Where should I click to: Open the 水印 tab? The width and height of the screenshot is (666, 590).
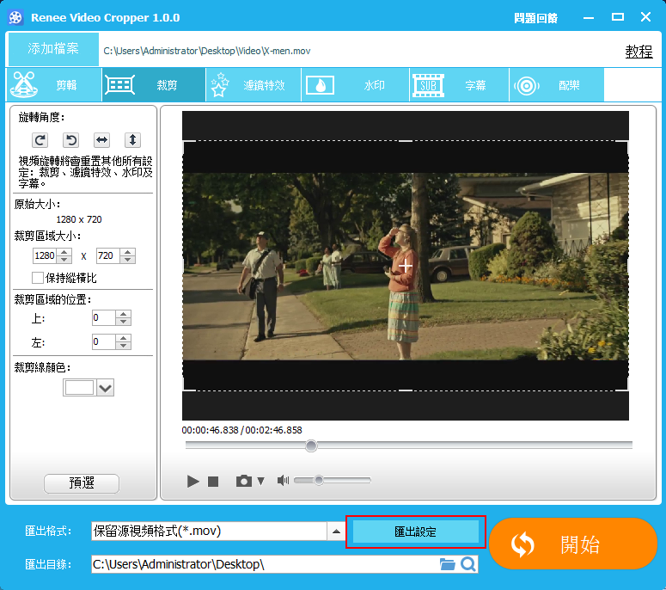coord(355,85)
